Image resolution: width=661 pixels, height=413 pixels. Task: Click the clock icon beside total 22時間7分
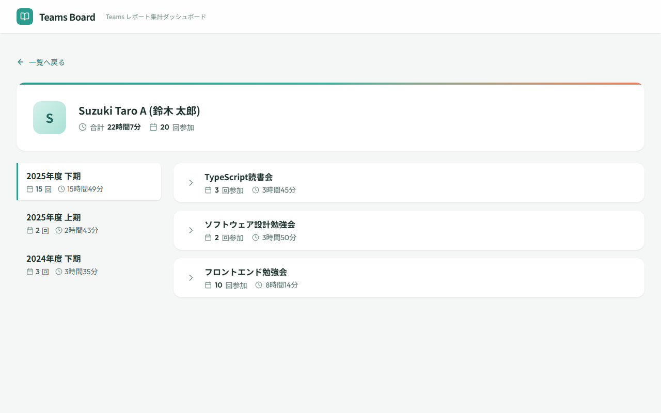pyautogui.click(x=83, y=127)
